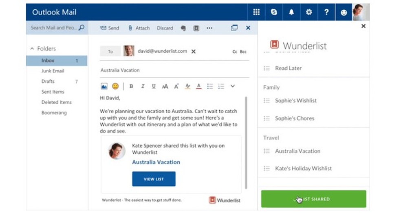Click Kate Spencer's avatar in the card
401x213 pixels.
(x=117, y=151)
